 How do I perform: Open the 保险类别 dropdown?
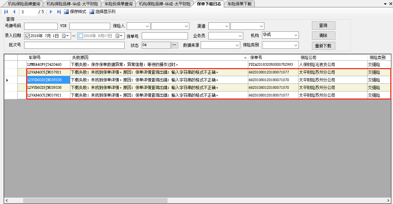coord(296,45)
